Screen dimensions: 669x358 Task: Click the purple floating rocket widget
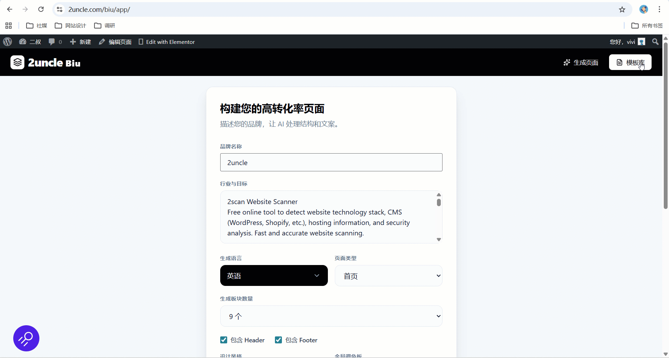coord(26,338)
